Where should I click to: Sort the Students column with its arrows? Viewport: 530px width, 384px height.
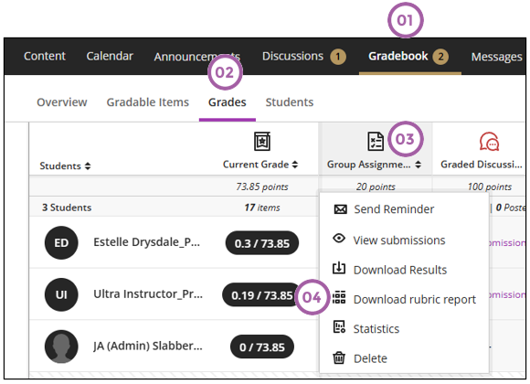(88, 166)
